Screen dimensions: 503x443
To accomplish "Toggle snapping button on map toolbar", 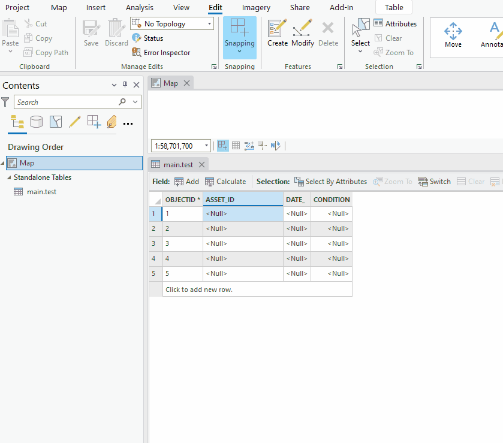I will point(222,146).
